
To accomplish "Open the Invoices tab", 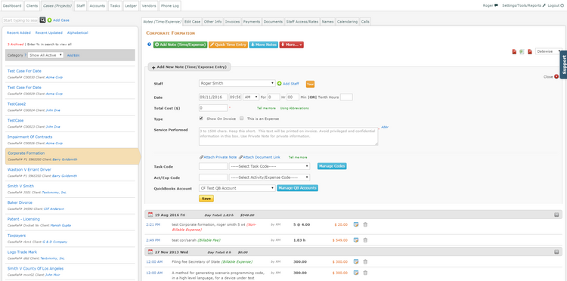I will tap(233, 22).
